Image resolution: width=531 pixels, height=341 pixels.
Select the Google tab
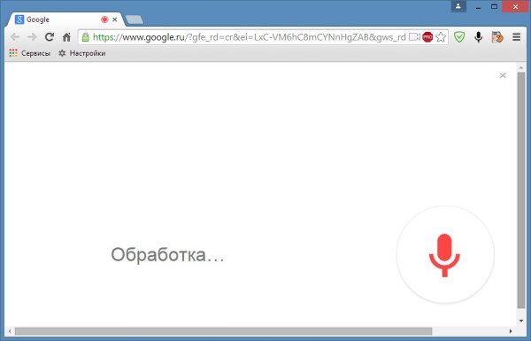(x=65, y=19)
